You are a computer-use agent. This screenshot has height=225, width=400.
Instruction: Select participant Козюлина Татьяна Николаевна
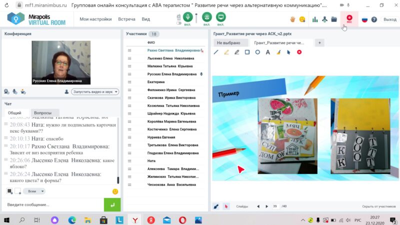[x=173, y=105]
